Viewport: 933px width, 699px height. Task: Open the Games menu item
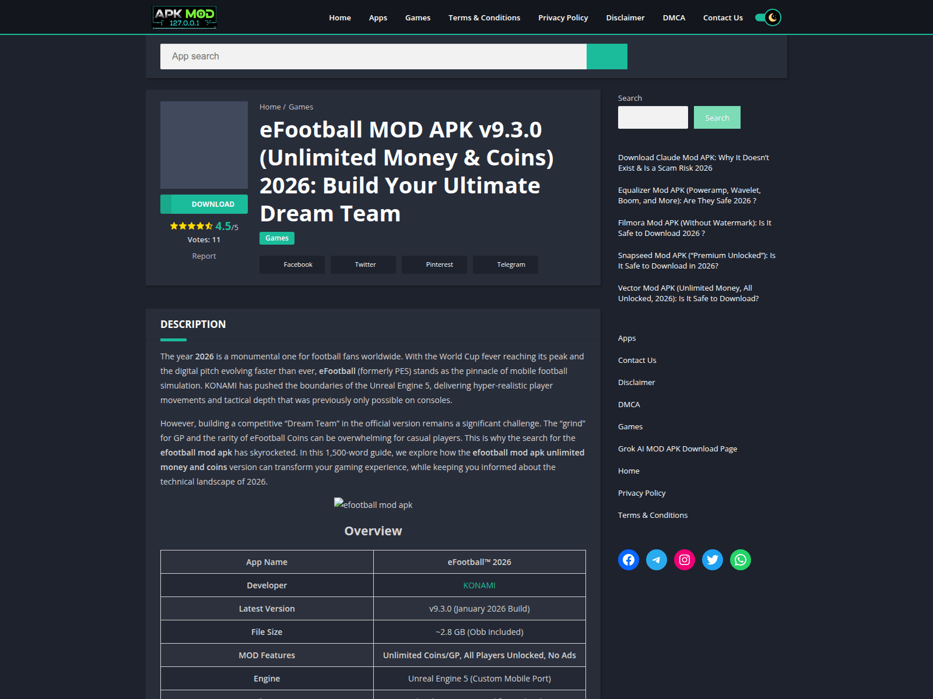pos(418,17)
